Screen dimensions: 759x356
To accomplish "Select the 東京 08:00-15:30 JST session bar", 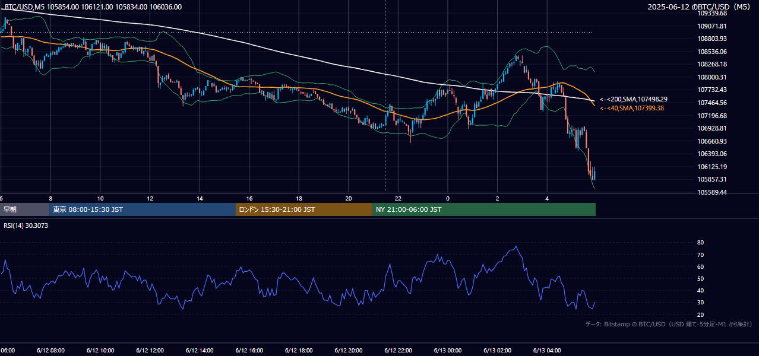I will click(143, 209).
